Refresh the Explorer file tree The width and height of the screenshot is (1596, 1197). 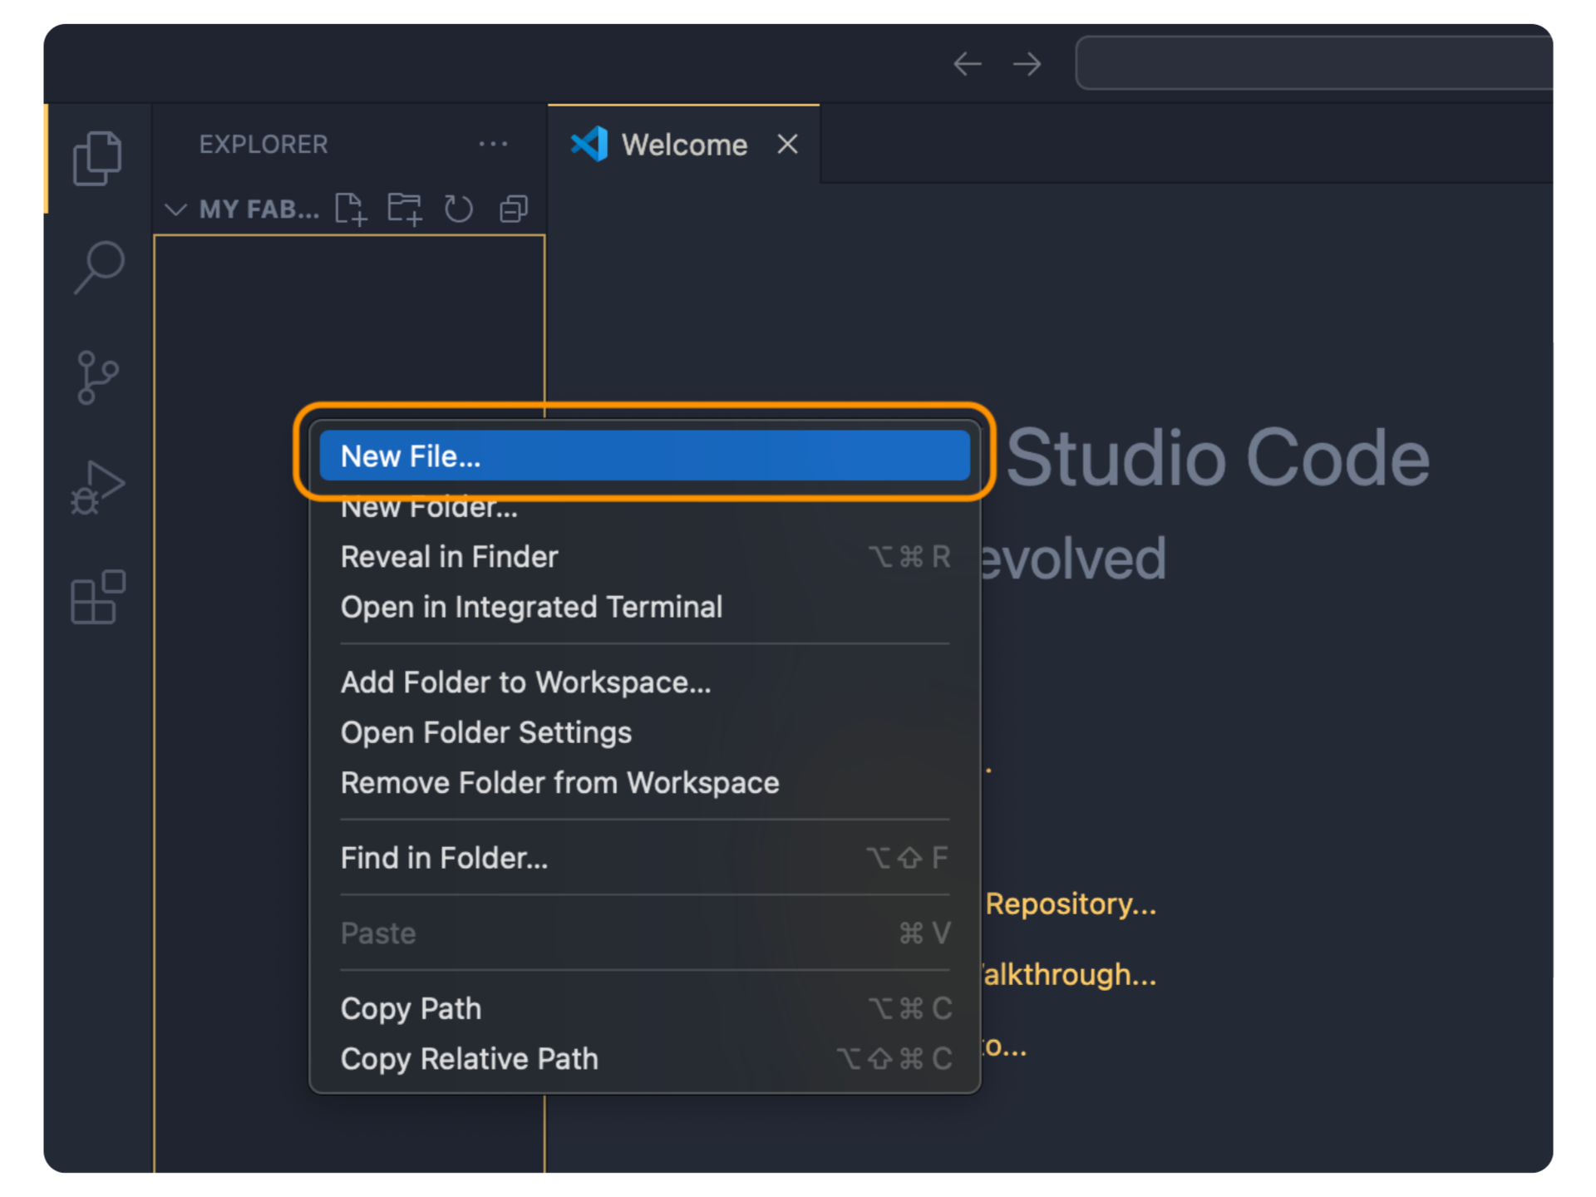coord(458,209)
